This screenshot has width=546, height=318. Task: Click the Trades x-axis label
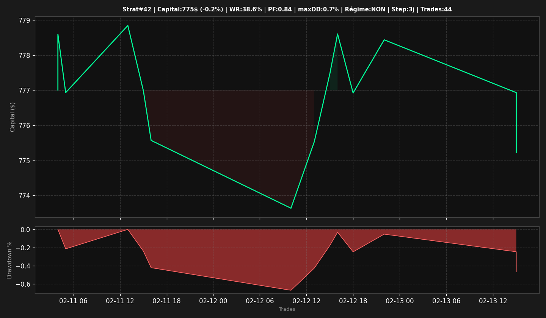click(x=287, y=309)
